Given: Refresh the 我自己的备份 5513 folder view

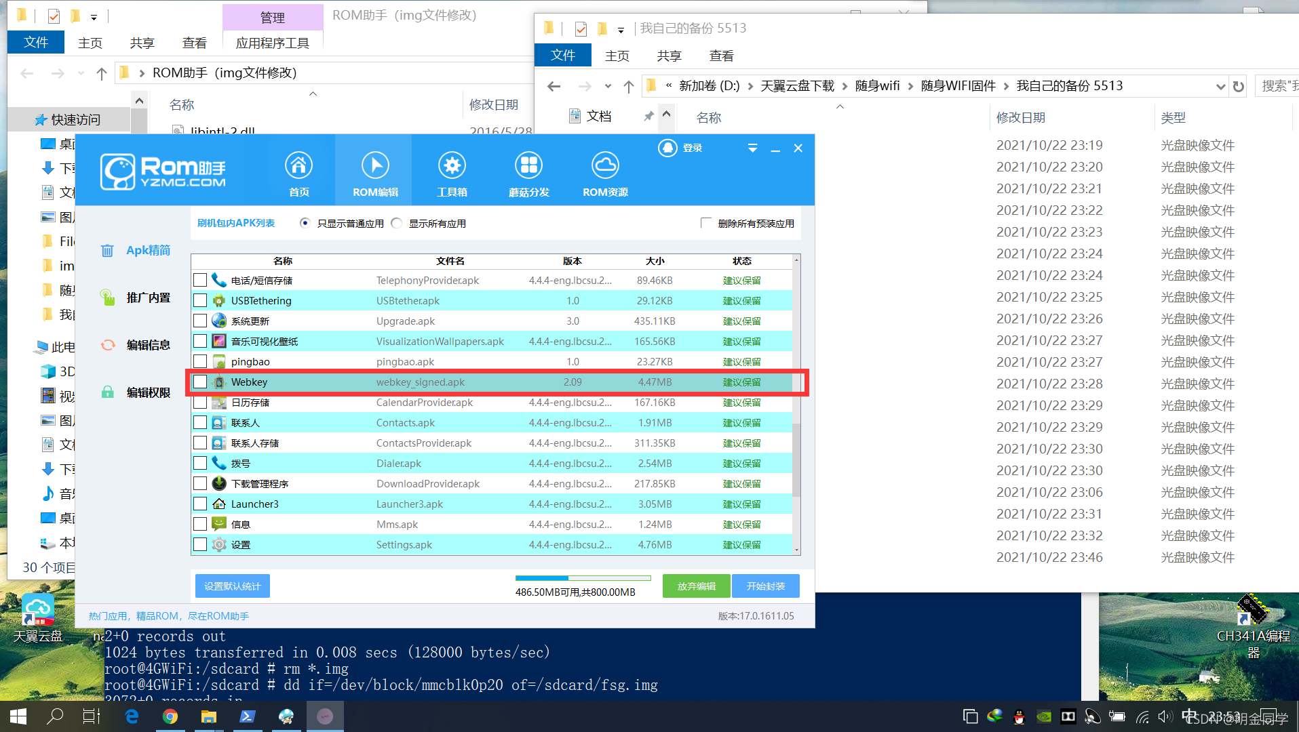Looking at the screenshot, I should [1239, 86].
